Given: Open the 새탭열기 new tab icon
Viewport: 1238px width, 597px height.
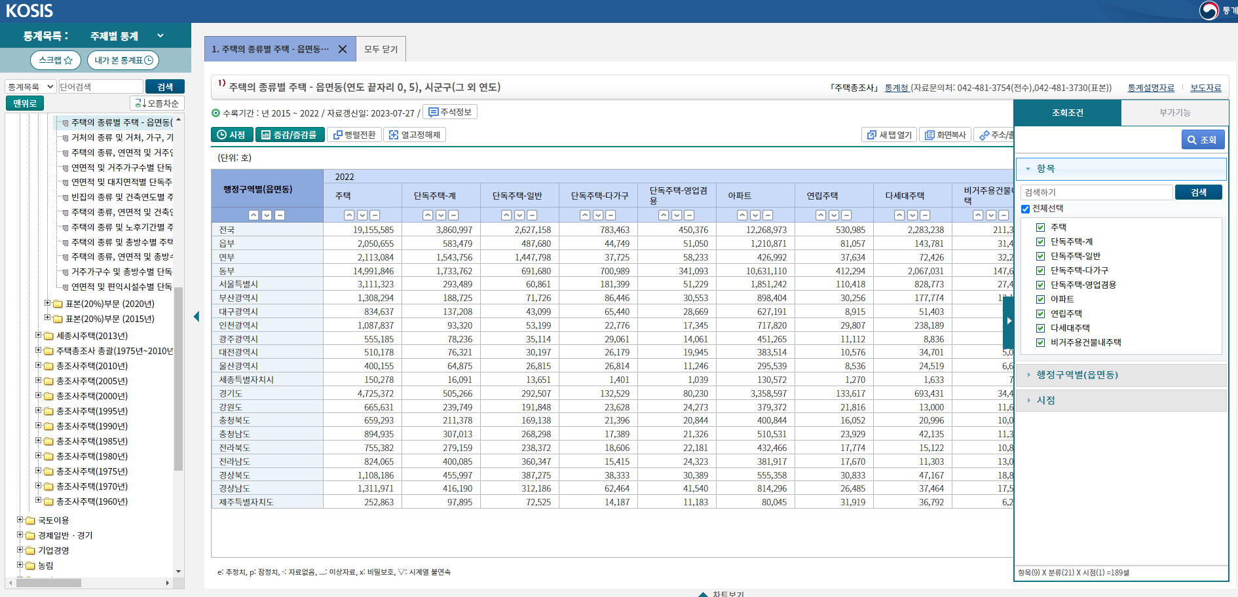Looking at the screenshot, I should [889, 134].
